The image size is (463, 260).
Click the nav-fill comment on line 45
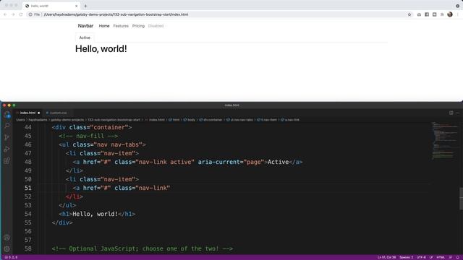(88, 136)
